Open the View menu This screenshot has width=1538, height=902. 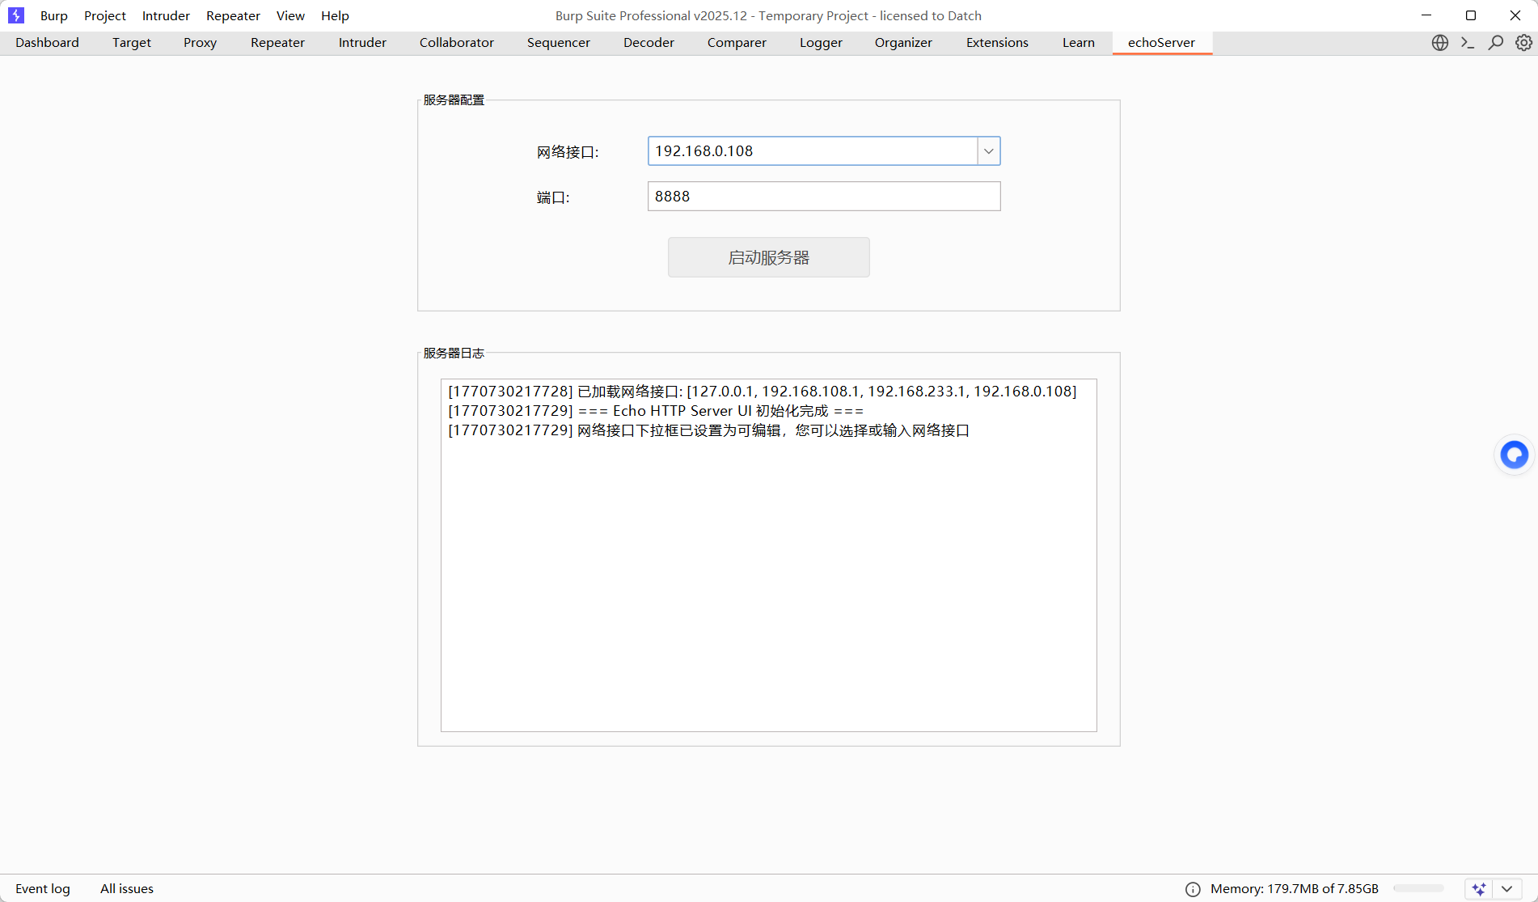pyautogui.click(x=290, y=15)
